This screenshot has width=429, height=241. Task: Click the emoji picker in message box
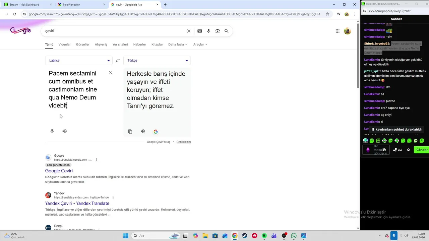[384, 150]
